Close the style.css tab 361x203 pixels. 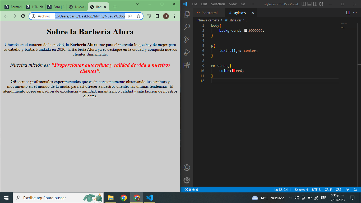(253, 13)
